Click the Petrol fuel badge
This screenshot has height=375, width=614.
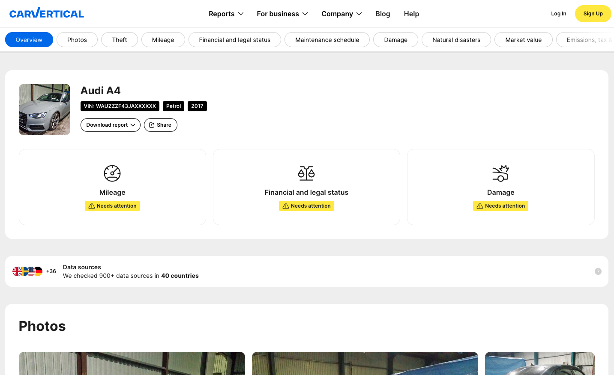point(174,106)
